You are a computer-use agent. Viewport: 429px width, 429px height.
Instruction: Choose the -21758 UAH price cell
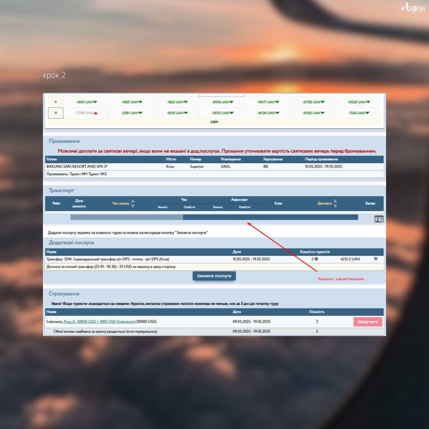point(313,102)
